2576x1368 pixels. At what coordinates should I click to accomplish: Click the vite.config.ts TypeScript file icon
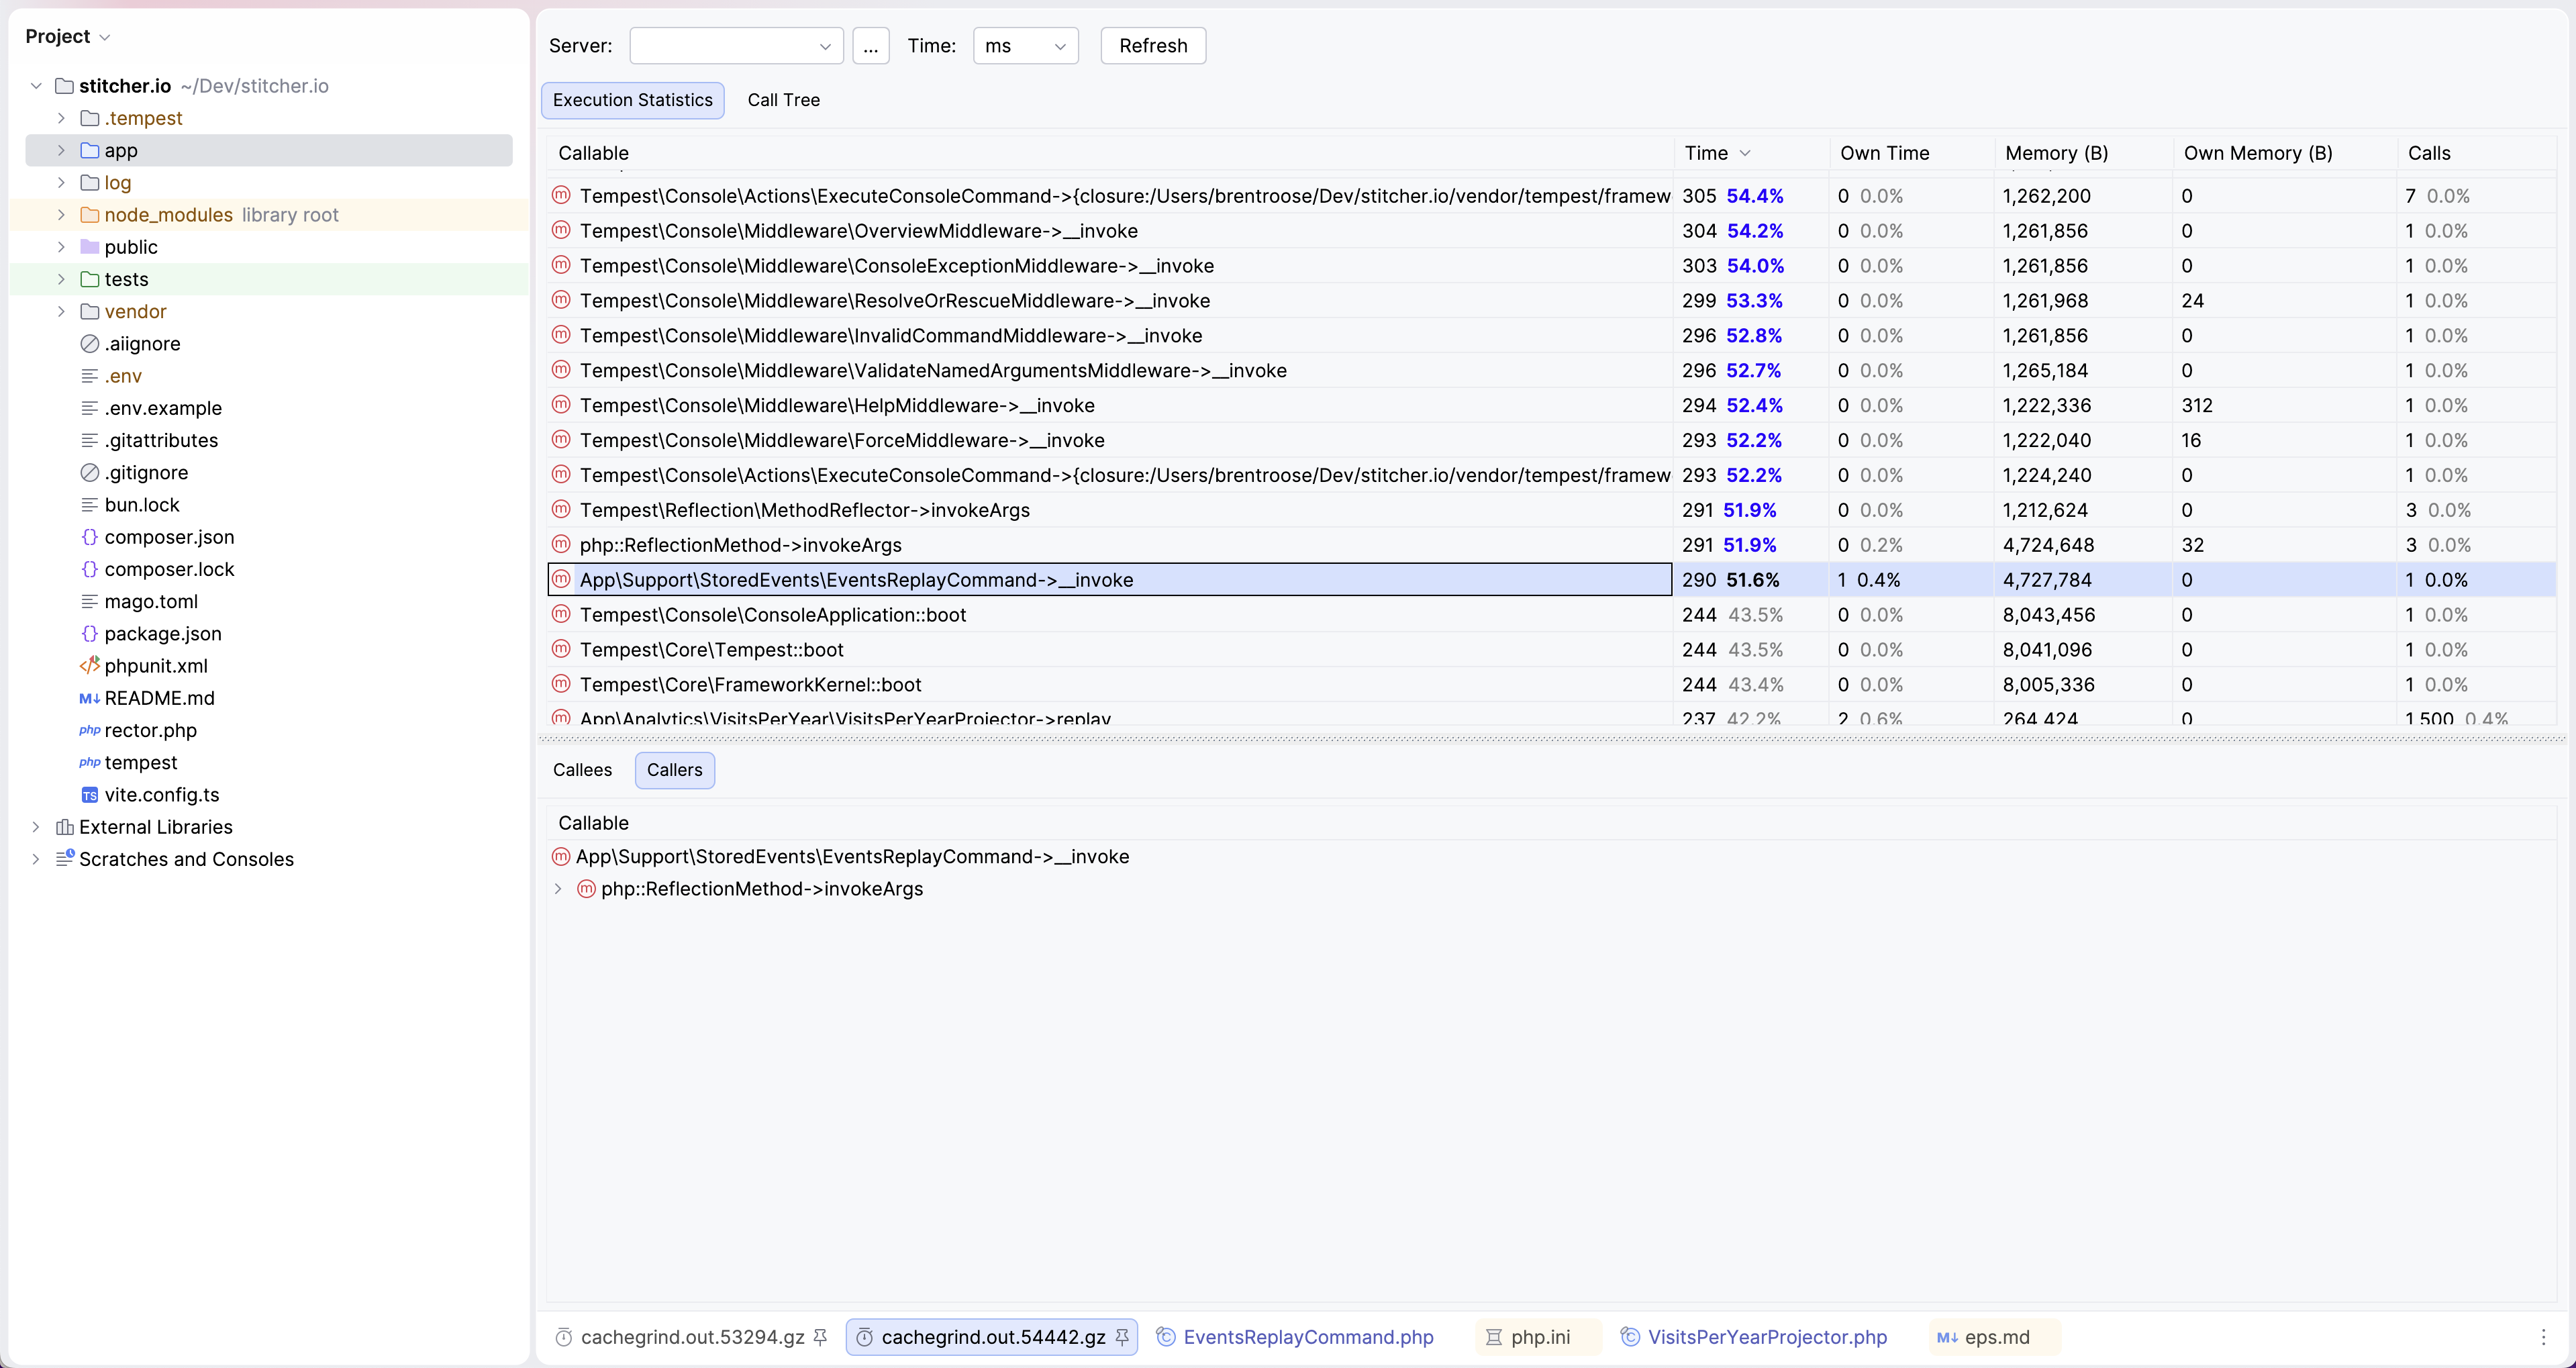click(89, 795)
